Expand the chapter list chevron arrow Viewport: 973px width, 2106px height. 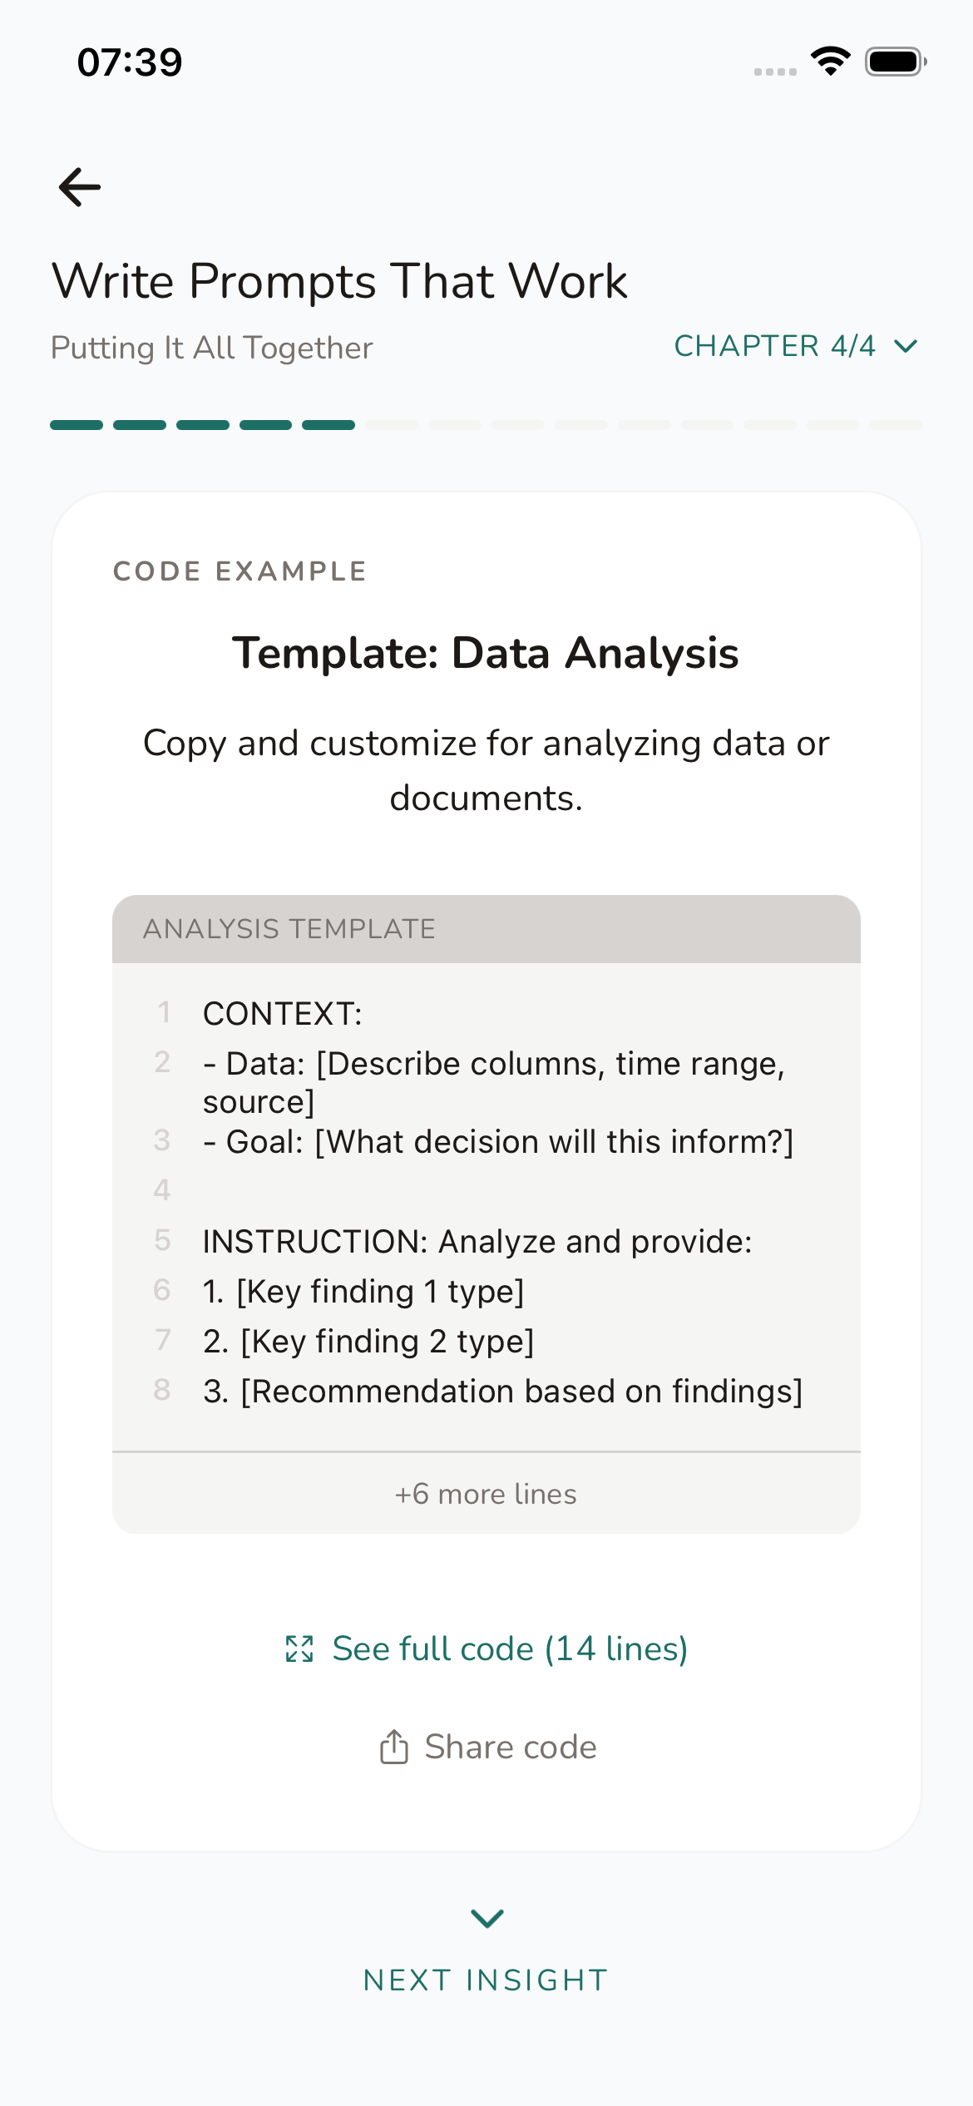906,346
